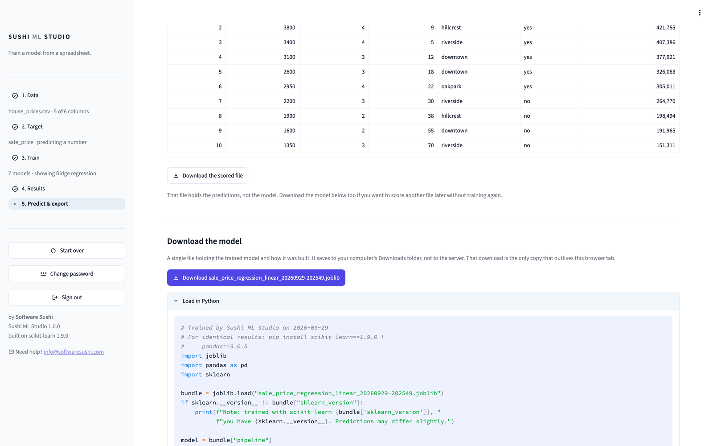The width and height of the screenshot is (713, 446).
Task: Sign out of Sushi ML Studio
Action: click(x=67, y=297)
